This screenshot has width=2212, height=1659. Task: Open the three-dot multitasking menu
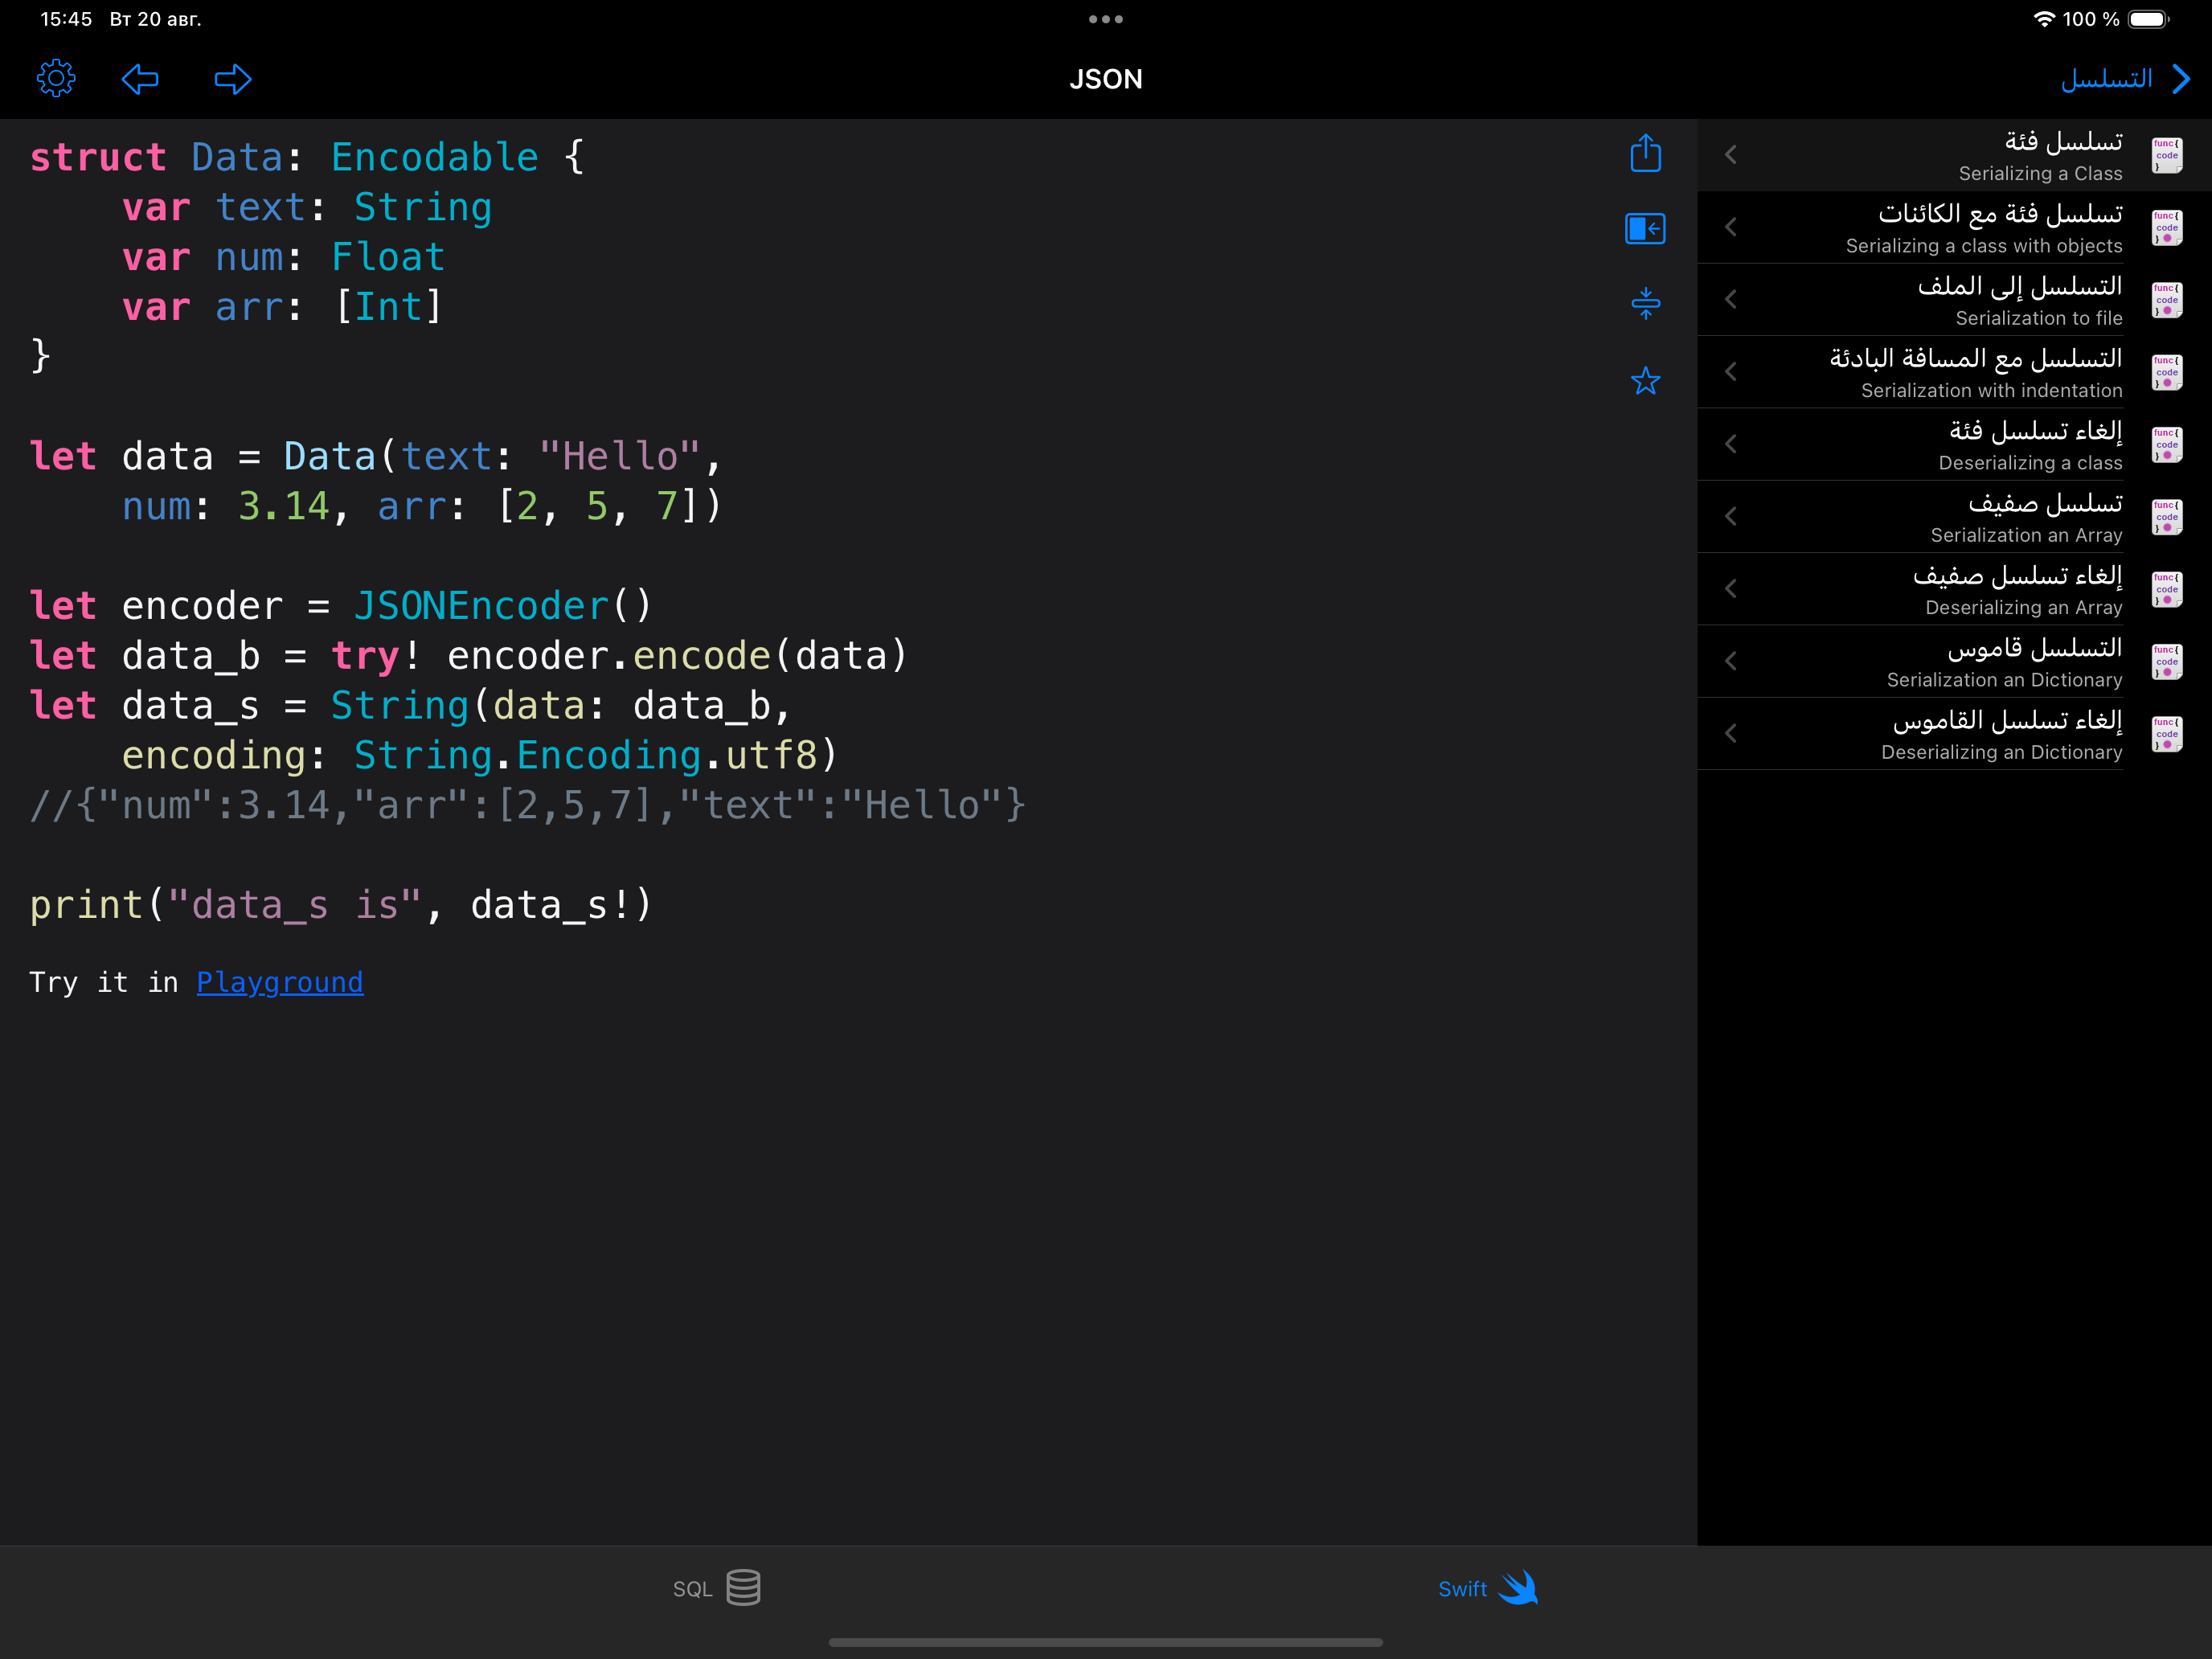tap(1106, 19)
